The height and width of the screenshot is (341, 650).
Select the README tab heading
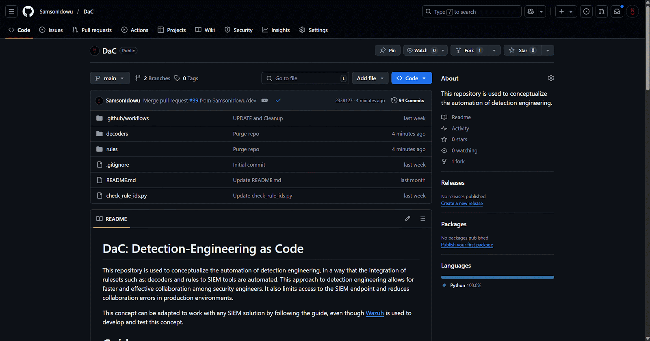tap(112, 219)
